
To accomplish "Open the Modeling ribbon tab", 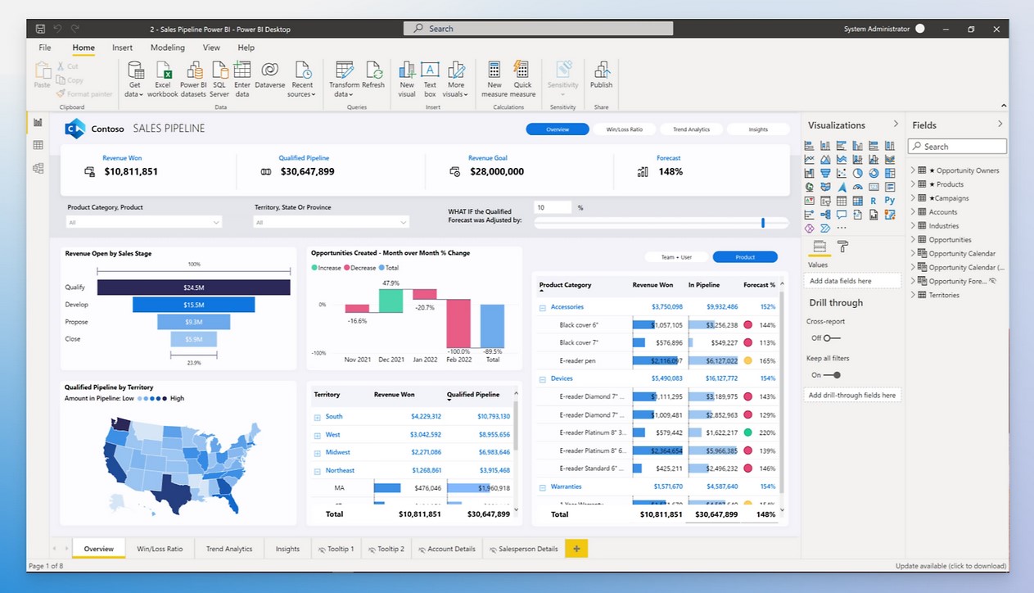I will click(167, 48).
